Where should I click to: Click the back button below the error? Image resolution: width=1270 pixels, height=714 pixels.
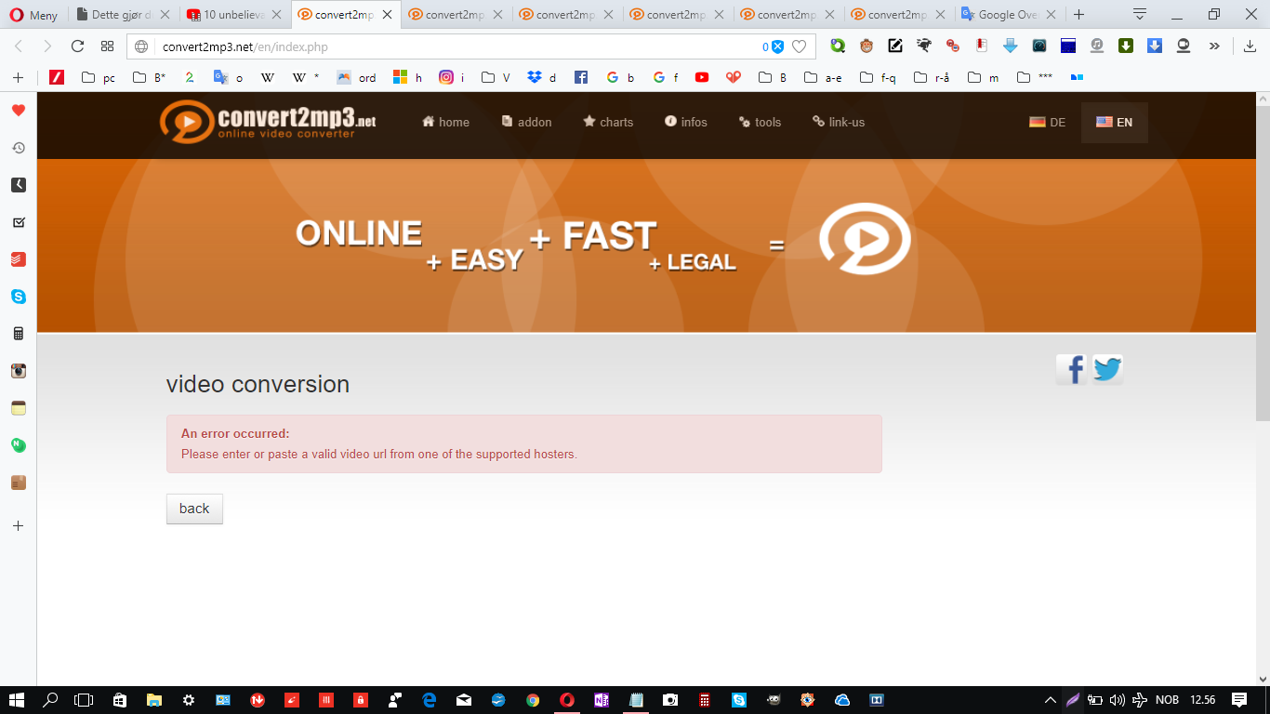pos(194,509)
